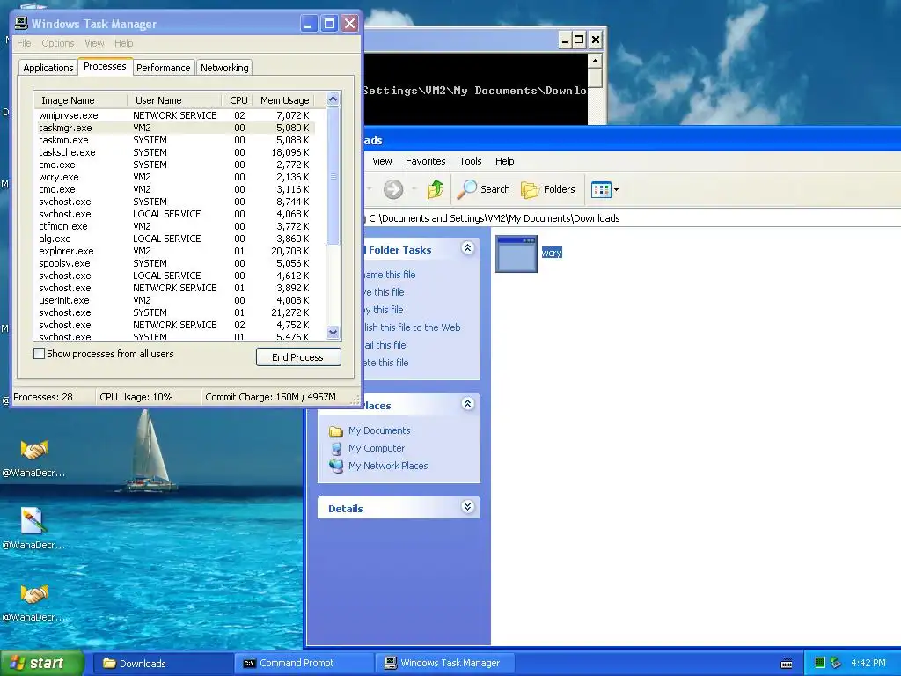Select the wcry.exe process row
This screenshot has width=901, height=676.
coord(175,177)
